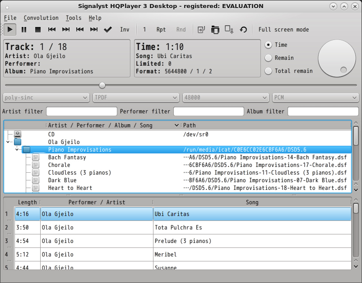Screen dimensions: 362x283
Task: Click the file icon beside Chorale
Action: tap(36, 165)
